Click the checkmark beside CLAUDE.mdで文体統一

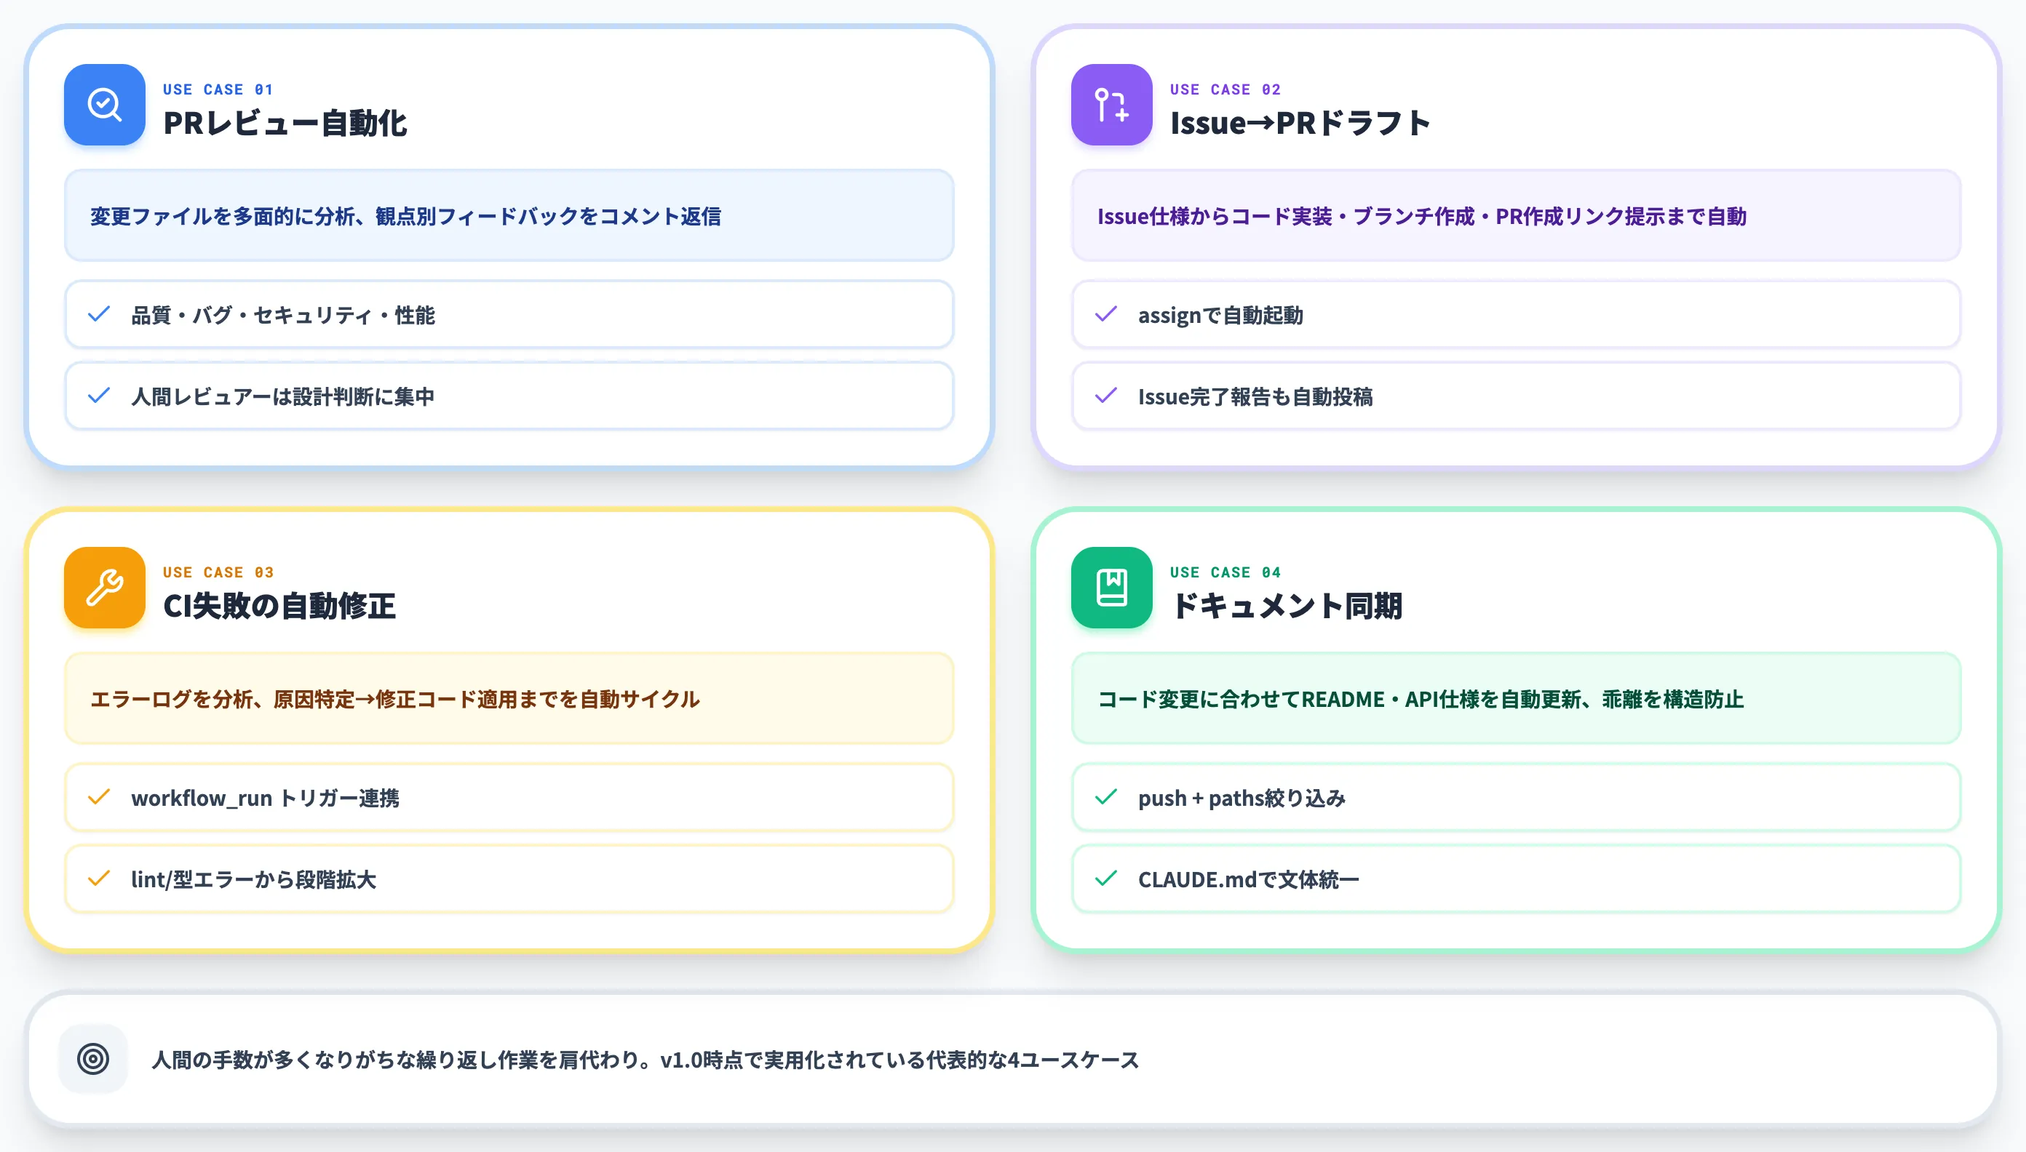[x=1106, y=879]
